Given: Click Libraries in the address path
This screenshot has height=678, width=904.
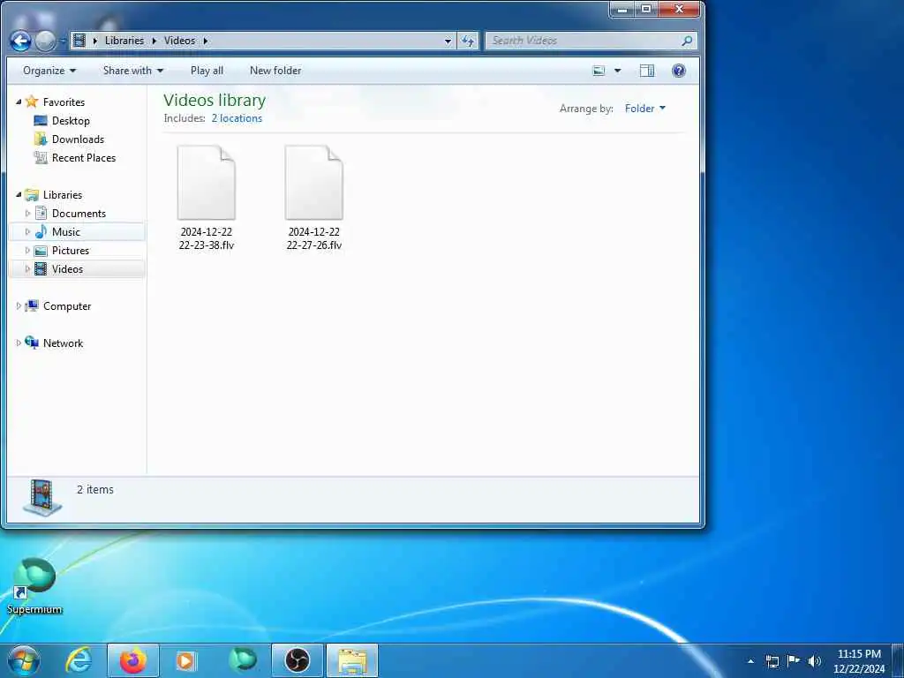Looking at the screenshot, I should 124,41.
